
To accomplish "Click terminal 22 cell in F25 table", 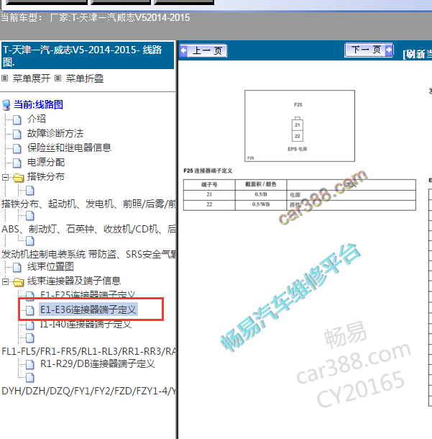I will coord(209,205).
